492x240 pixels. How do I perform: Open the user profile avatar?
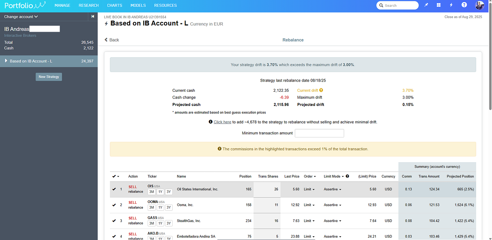pos(480,5)
